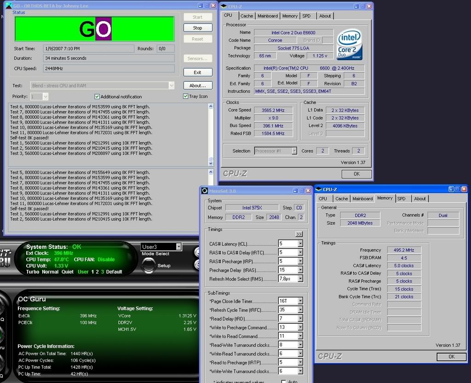This screenshot has width=471, height=383.
Task: Open the Refresh Cycle Time (tRFC) dropdown
Action: coord(300,310)
